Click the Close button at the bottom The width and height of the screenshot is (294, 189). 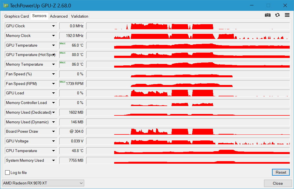click(x=278, y=183)
